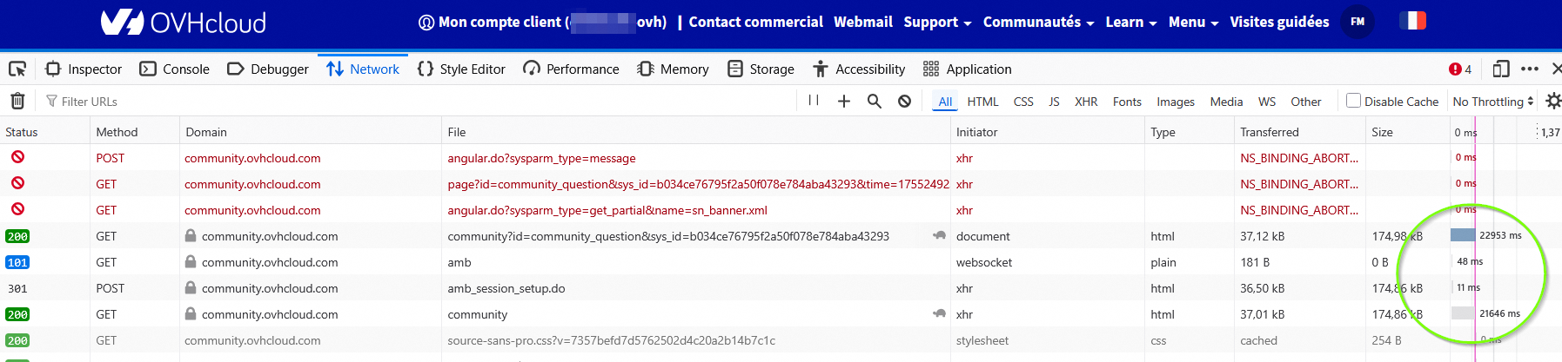Toggle responsive design mode icon

(1501, 69)
